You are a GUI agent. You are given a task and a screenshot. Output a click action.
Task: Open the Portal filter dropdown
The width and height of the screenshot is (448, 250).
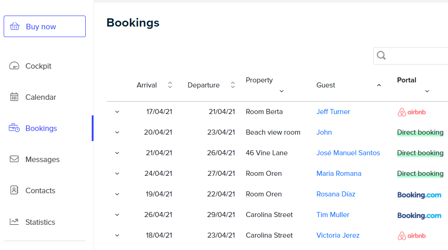point(427,91)
